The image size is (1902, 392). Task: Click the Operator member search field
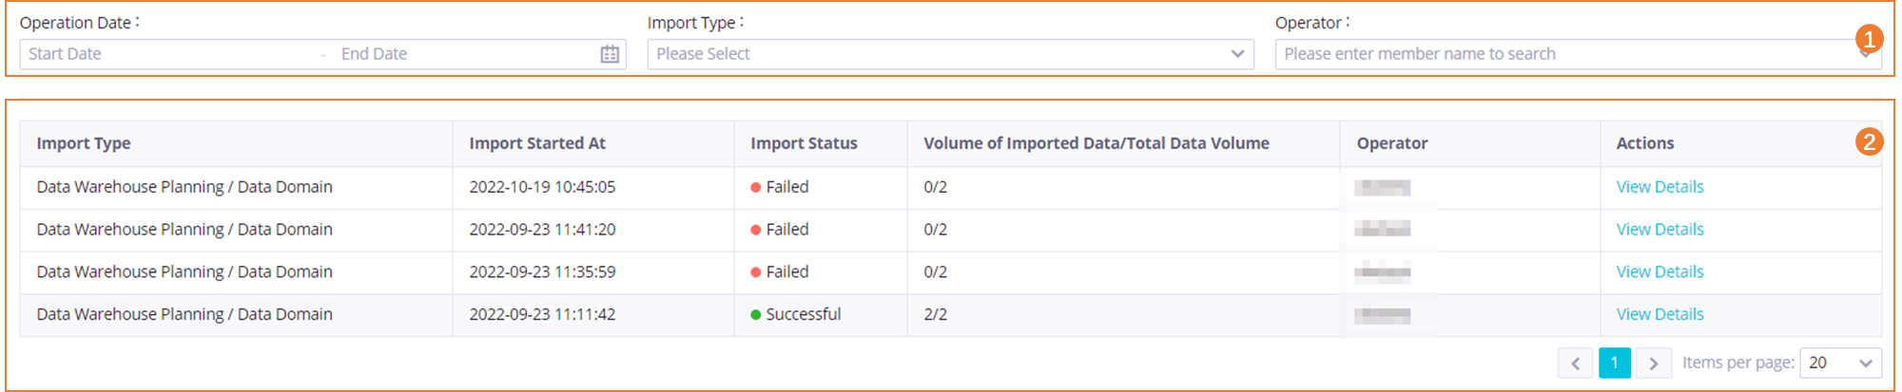pyautogui.click(x=1560, y=54)
